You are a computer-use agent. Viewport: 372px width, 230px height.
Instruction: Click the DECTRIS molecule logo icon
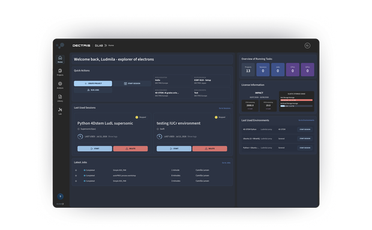click(61, 45)
